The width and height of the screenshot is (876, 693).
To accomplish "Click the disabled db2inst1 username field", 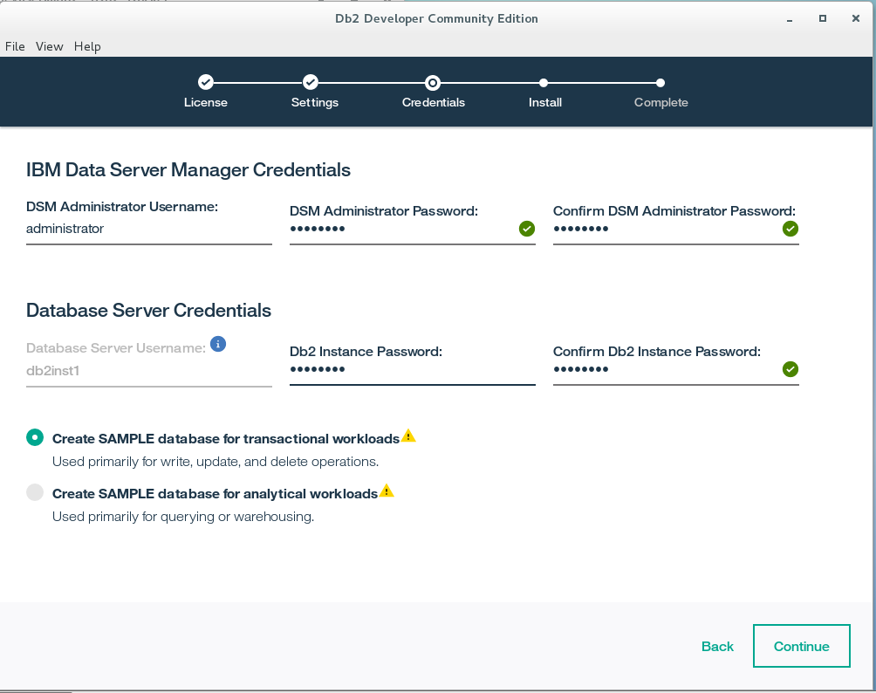I will click(x=149, y=371).
